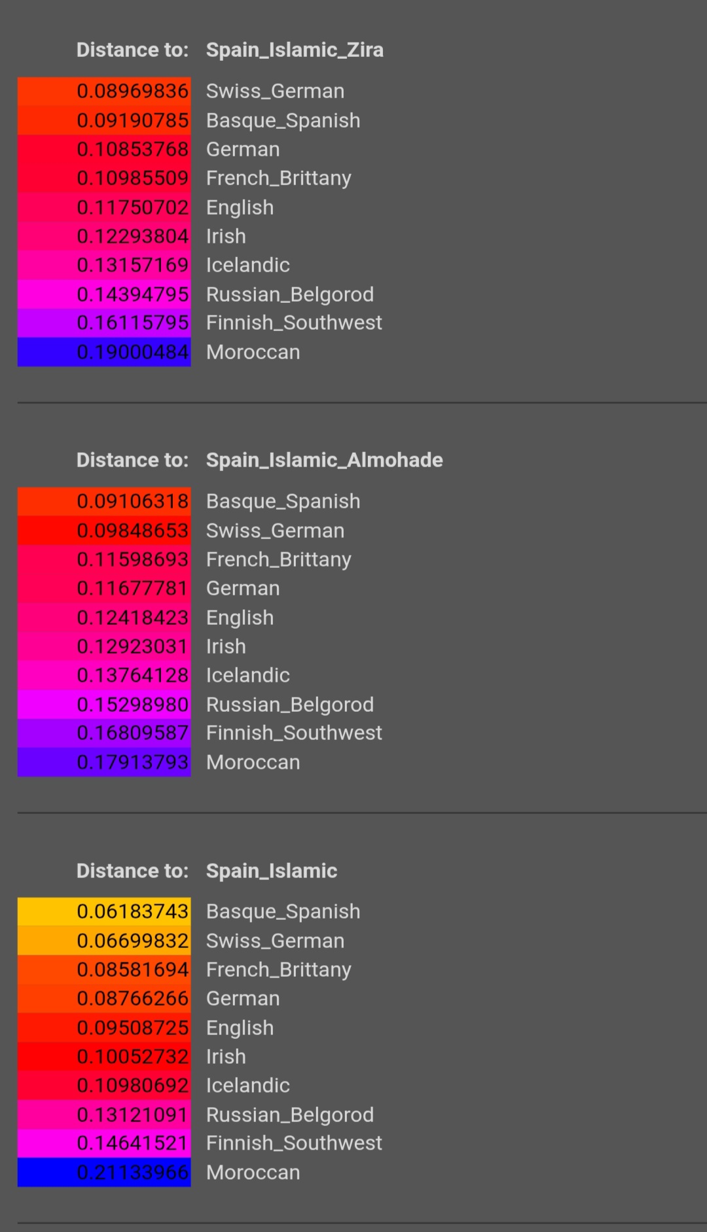Select the 0.10052732 value
This screenshot has height=1232, width=707.
click(x=104, y=1057)
